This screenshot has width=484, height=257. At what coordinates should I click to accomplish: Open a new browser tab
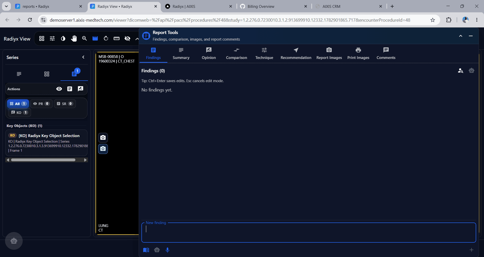(x=392, y=6)
